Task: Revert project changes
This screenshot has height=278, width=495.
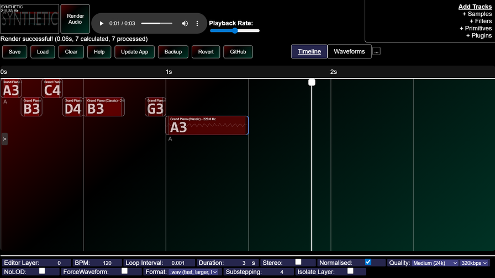Action: 206,52
